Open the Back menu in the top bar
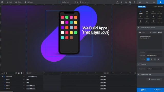Image resolution: width=164 pixels, height=92 pixels. click(9, 2)
